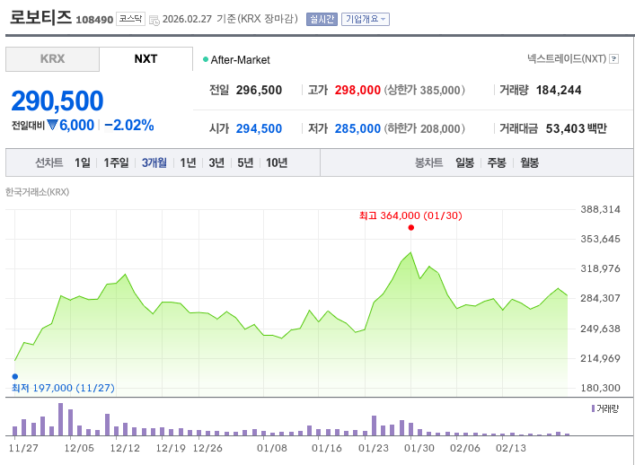Click the purple 거래량 legend marker
The width and height of the screenshot is (635, 465).
tap(594, 408)
